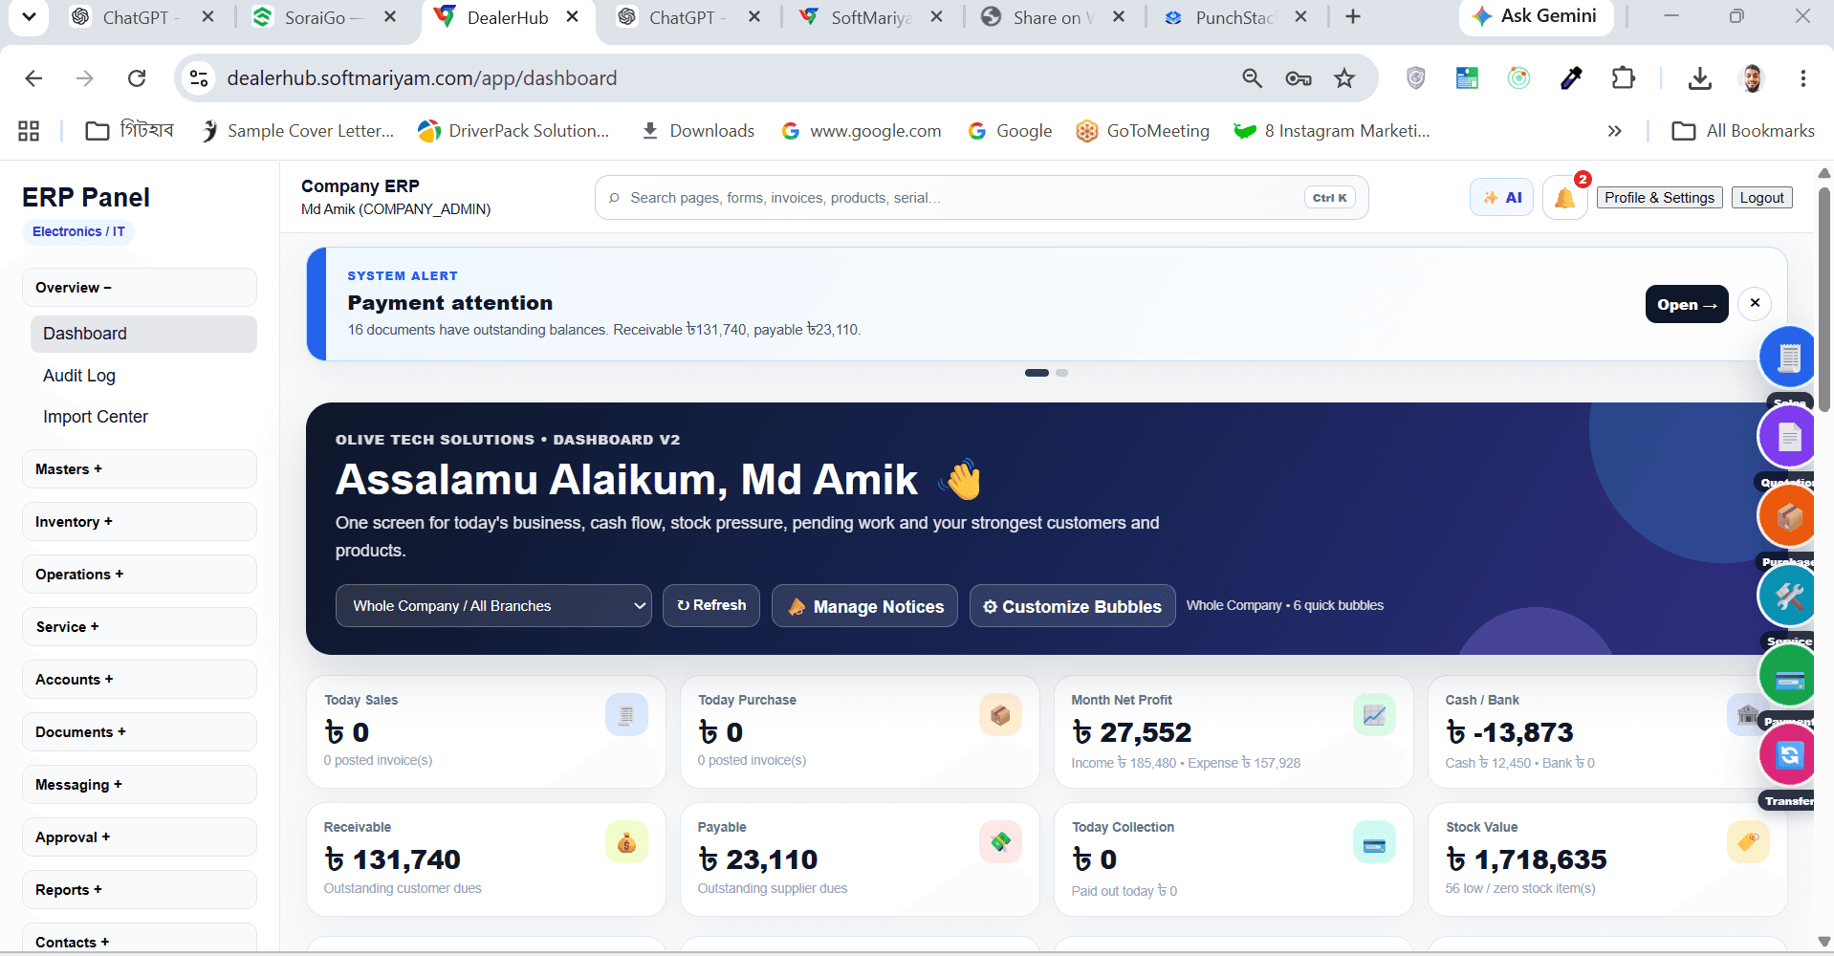
Task: Expand the Reports sidebar section
Action: (x=140, y=890)
